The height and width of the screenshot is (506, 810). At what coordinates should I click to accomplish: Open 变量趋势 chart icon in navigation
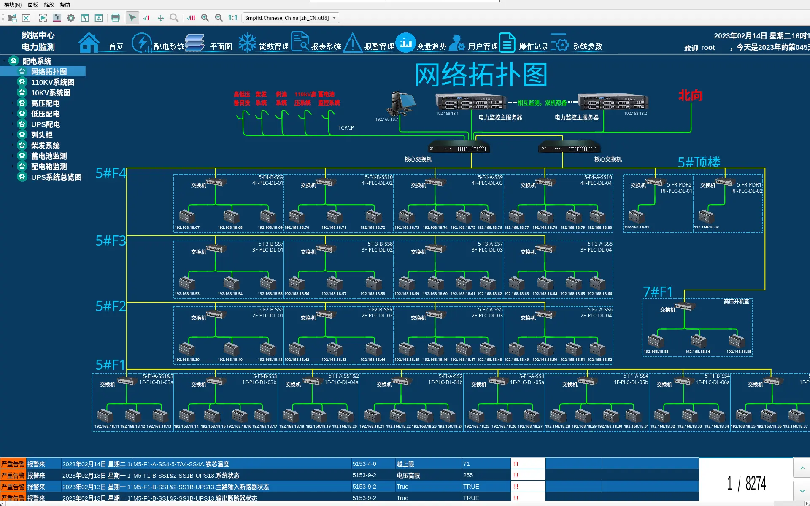coord(406,43)
